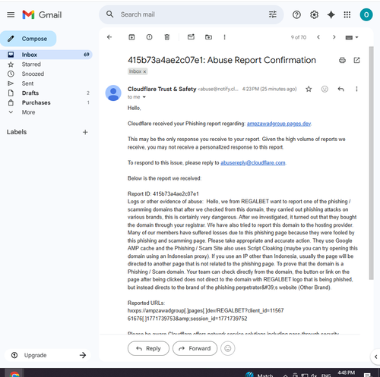Go back to inbox arrow

(109, 37)
